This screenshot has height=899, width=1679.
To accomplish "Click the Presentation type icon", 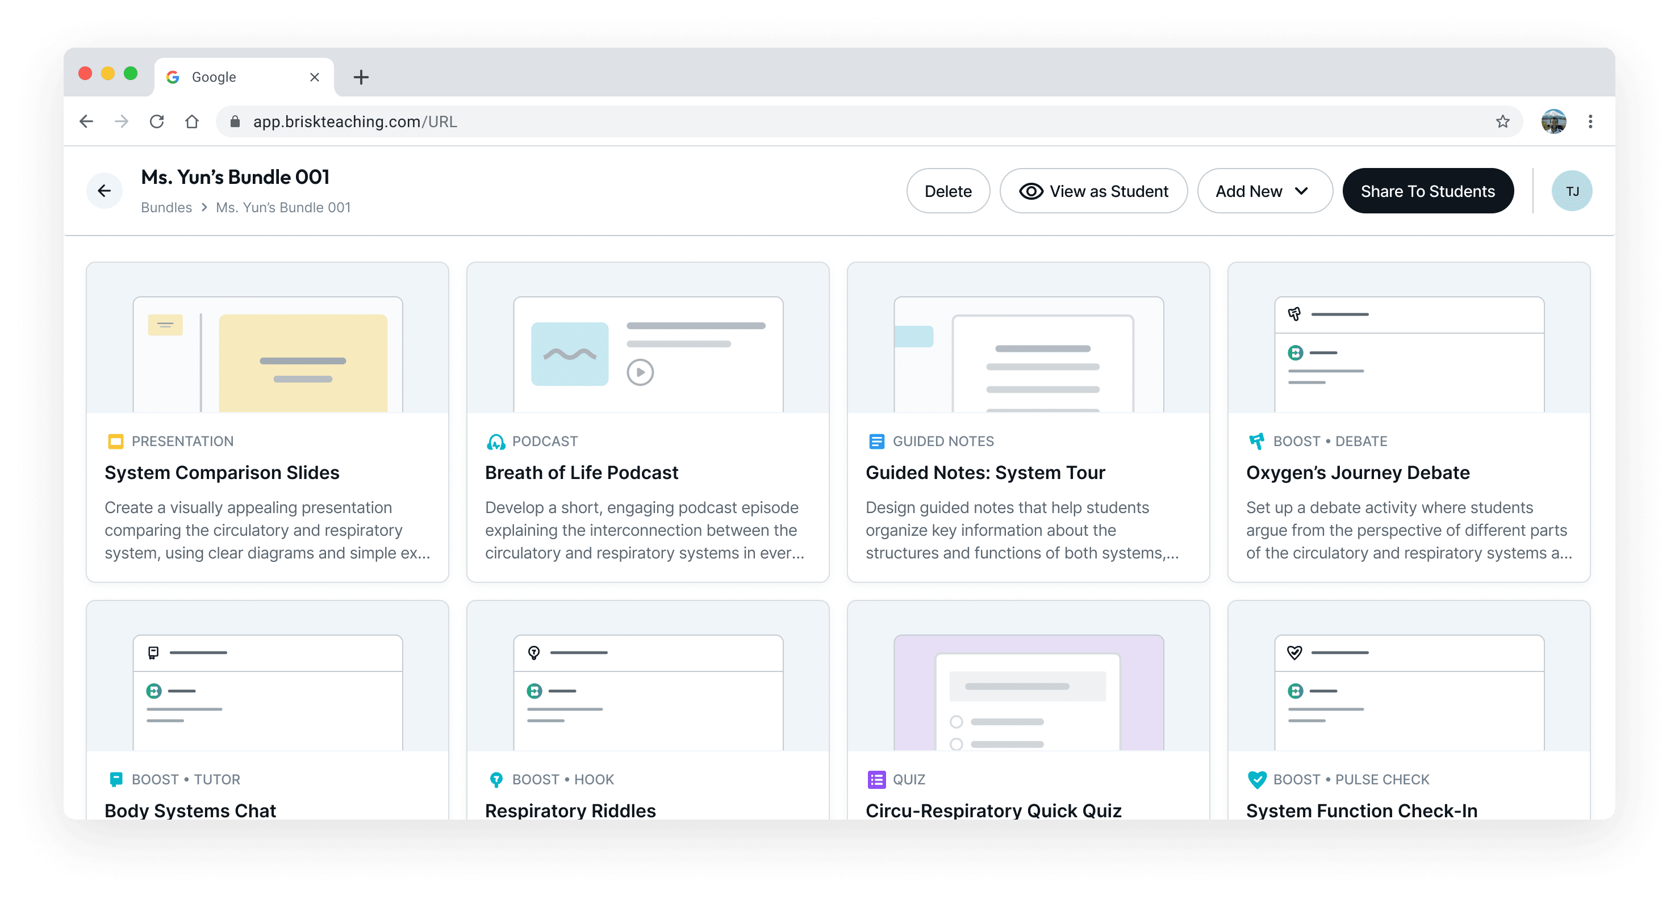I will coord(115,442).
